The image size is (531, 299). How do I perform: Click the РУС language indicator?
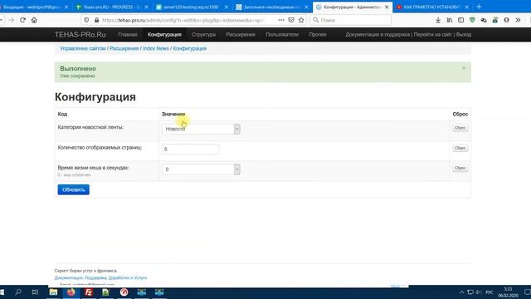tap(490, 292)
